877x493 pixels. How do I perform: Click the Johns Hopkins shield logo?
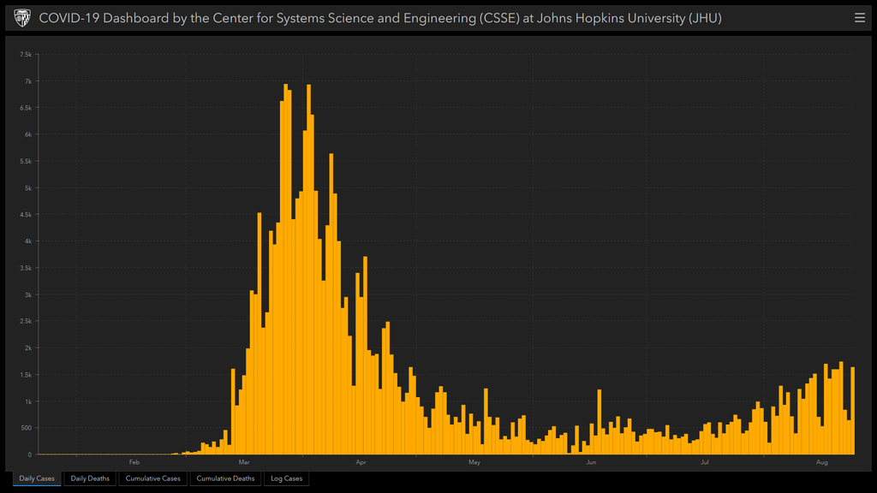22,17
